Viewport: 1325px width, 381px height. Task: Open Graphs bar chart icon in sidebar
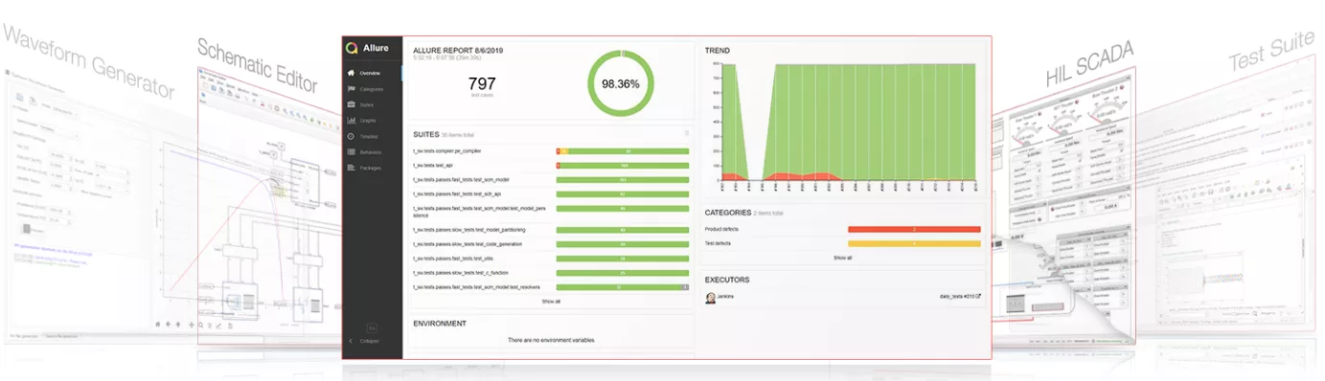tap(352, 121)
